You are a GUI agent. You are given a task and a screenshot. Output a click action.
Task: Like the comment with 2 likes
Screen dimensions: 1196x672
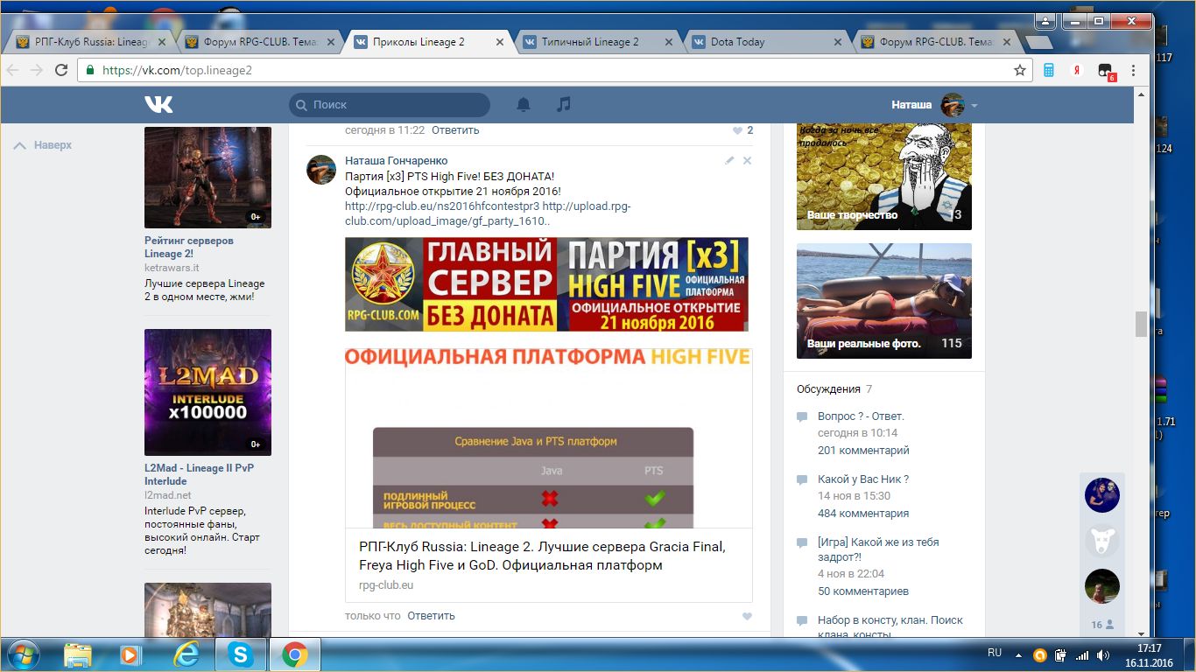pos(742,130)
